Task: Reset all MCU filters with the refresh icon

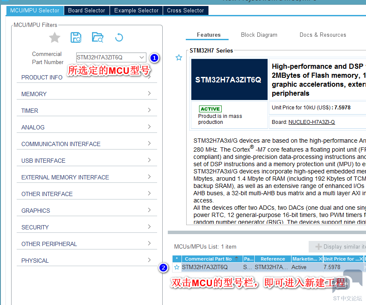Action: (x=119, y=37)
